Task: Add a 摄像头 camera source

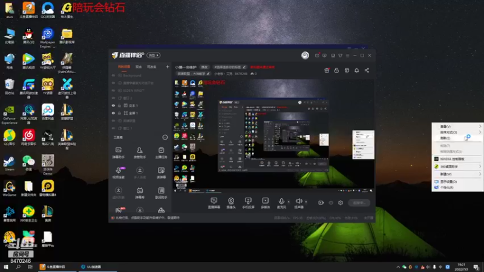Action: [x=231, y=203]
